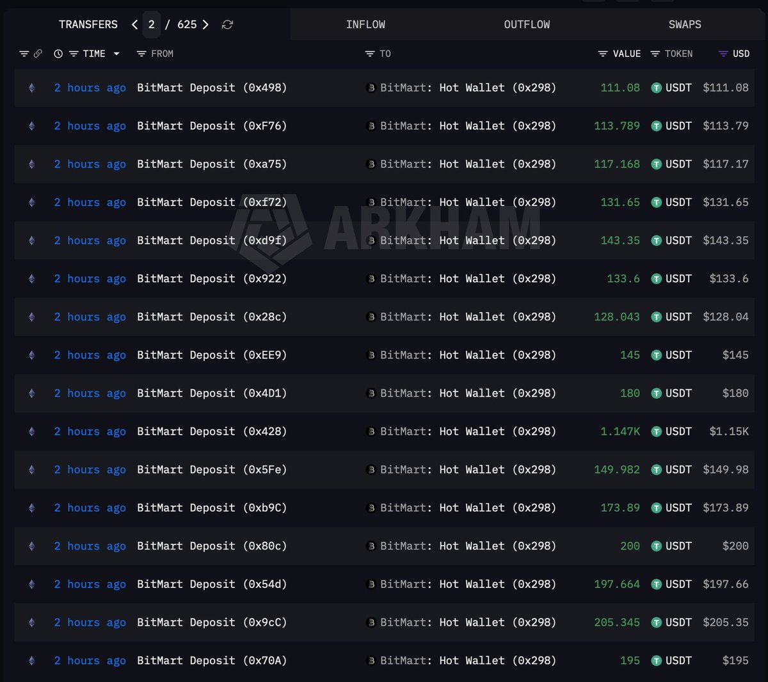Click '2 hours ago' on 0x54d row
This screenshot has height=682, width=768.
pos(90,585)
